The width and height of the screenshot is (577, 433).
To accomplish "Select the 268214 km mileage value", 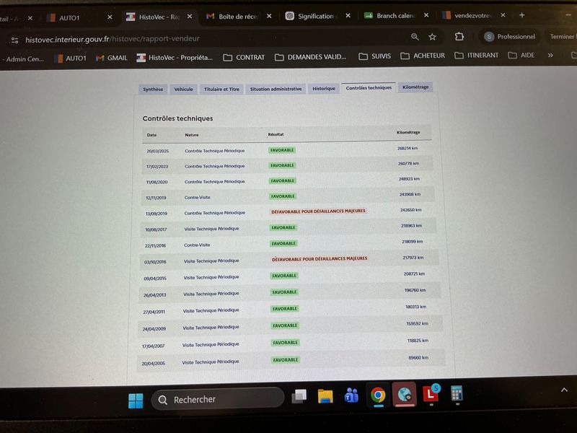I will click(408, 148).
